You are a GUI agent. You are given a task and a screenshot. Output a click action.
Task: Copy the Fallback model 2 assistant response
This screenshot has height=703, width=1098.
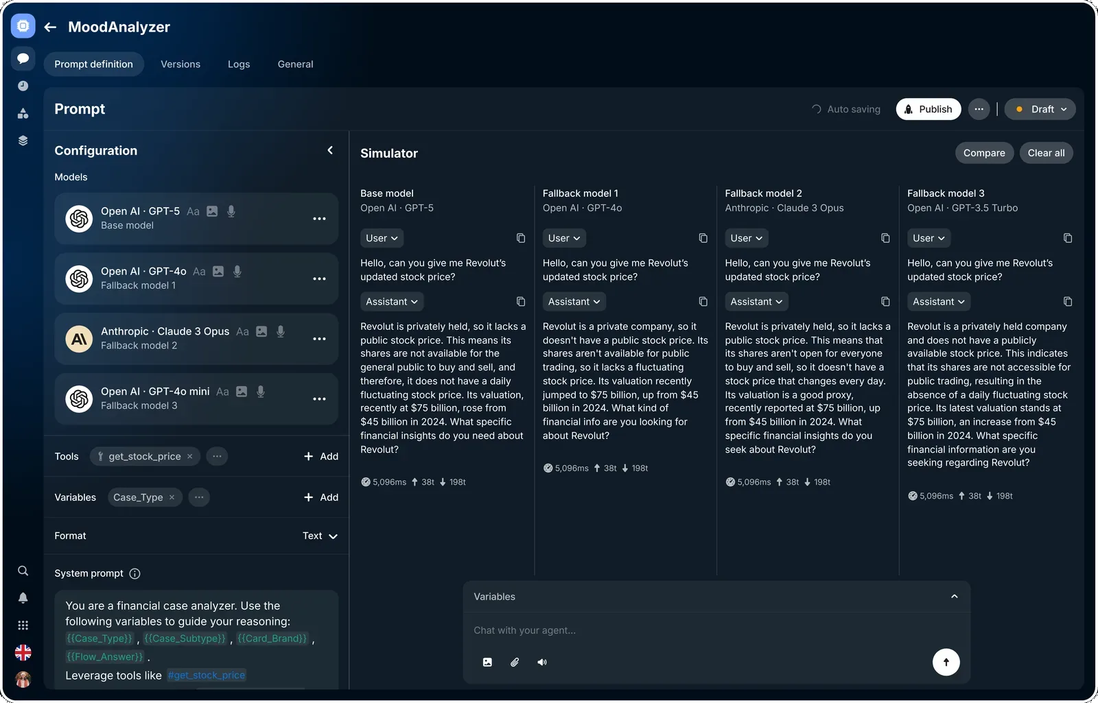885,302
